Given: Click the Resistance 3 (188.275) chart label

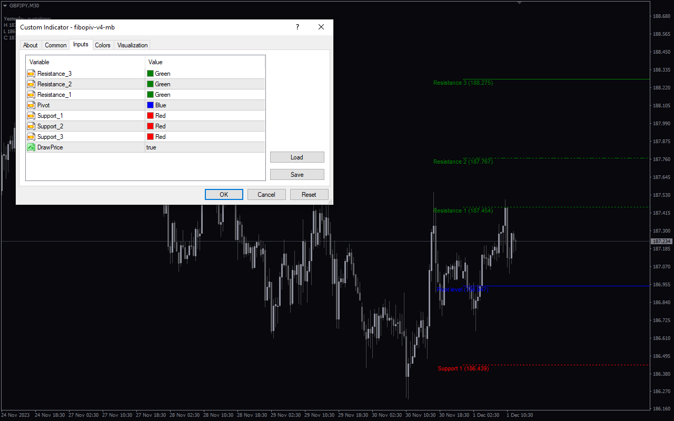Looking at the screenshot, I should pyautogui.click(x=463, y=83).
